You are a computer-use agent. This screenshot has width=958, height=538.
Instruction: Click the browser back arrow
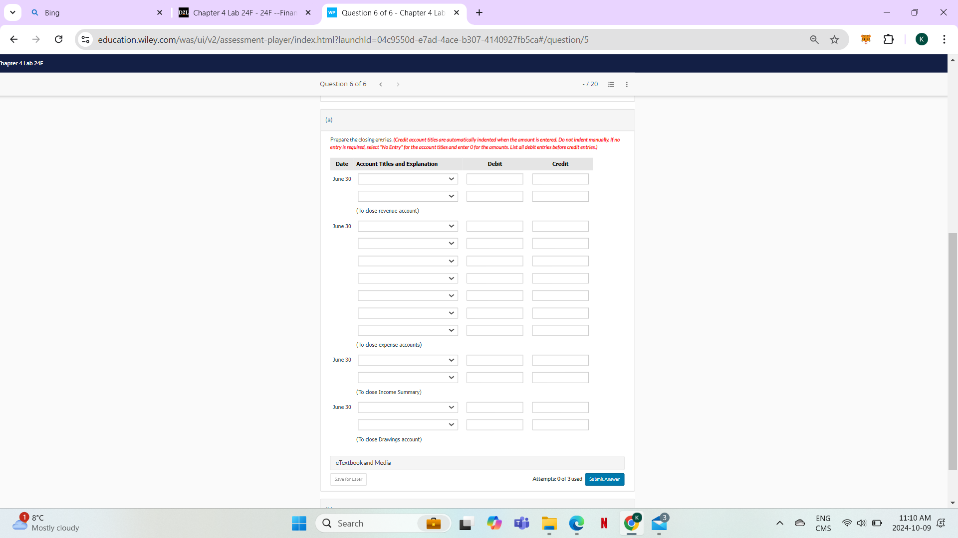click(x=13, y=39)
